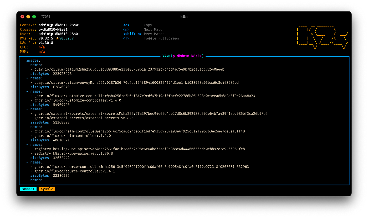Click source-controller:v1.4.1 line
The image size is (368, 218).
(x=73, y=171)
